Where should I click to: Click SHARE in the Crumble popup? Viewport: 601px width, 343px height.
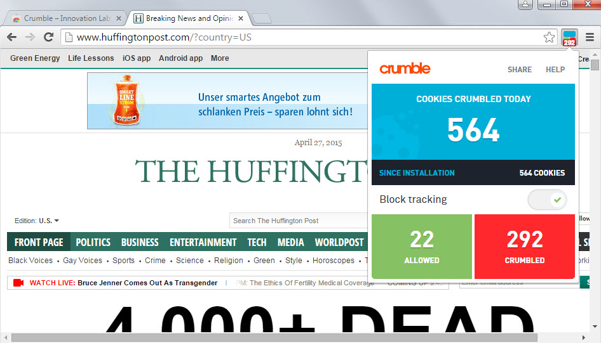[x=520, y=70]
